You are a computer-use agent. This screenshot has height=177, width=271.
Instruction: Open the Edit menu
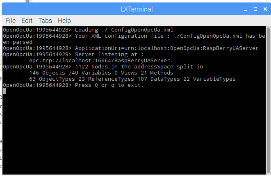point(27,21)
